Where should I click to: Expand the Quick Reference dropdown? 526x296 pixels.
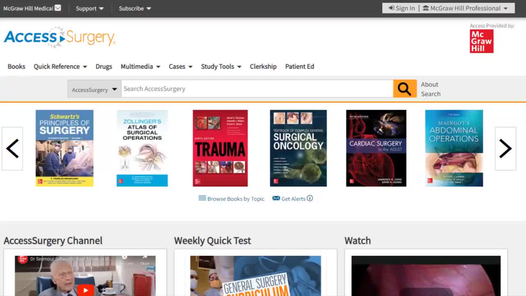60,66
